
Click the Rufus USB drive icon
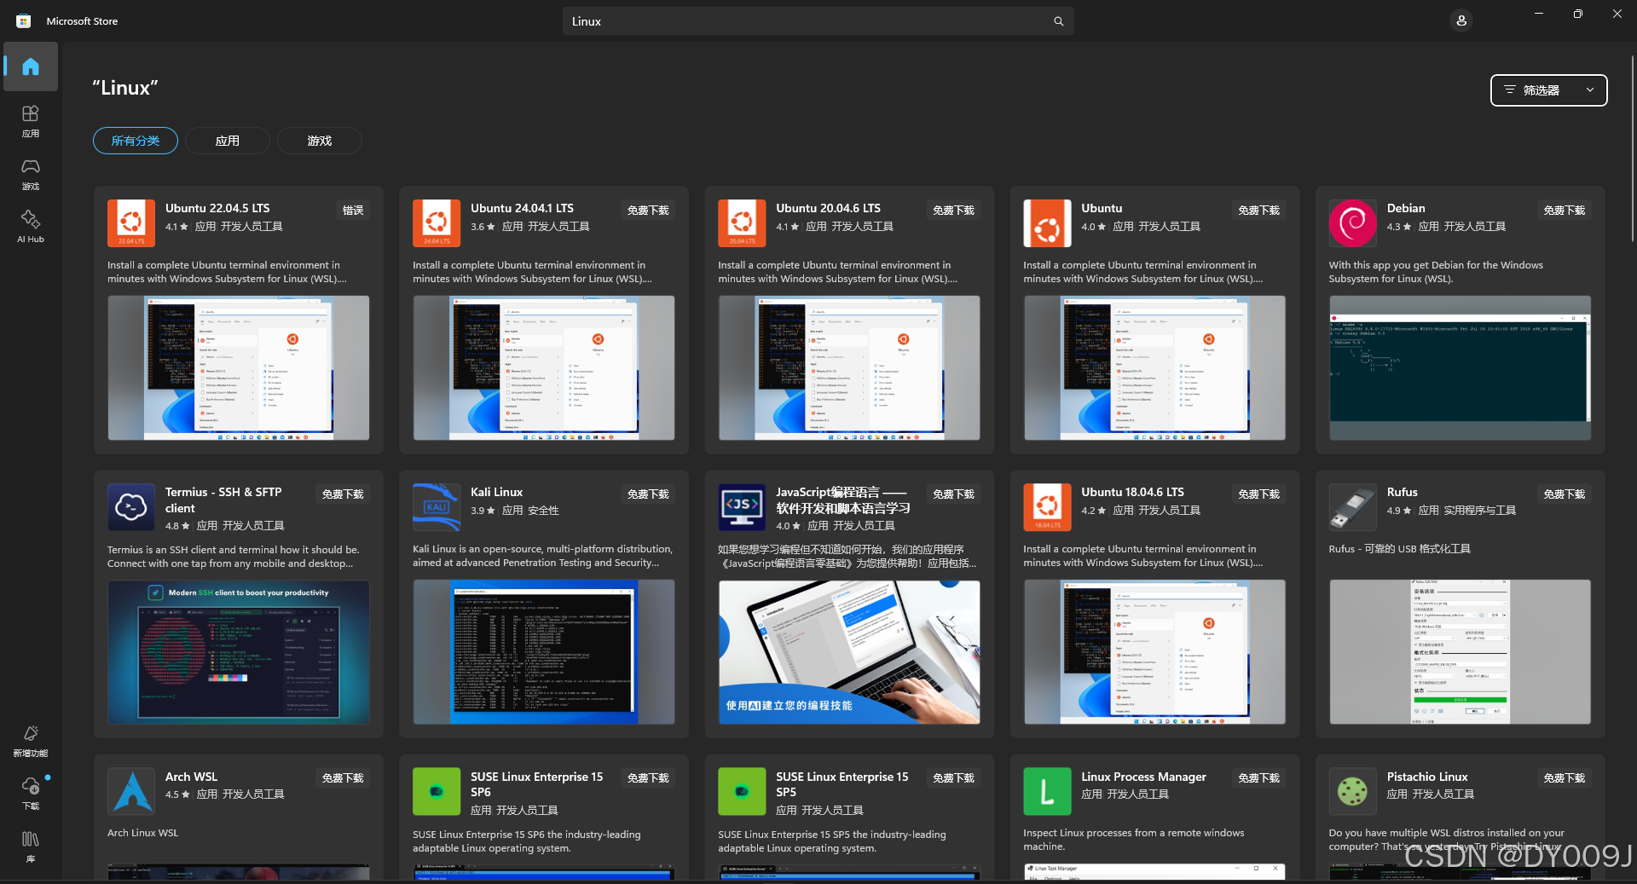(1352, 507)
